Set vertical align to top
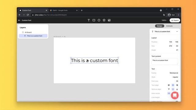This screenshot has height=110, width=196. click(x=169, y=89)
